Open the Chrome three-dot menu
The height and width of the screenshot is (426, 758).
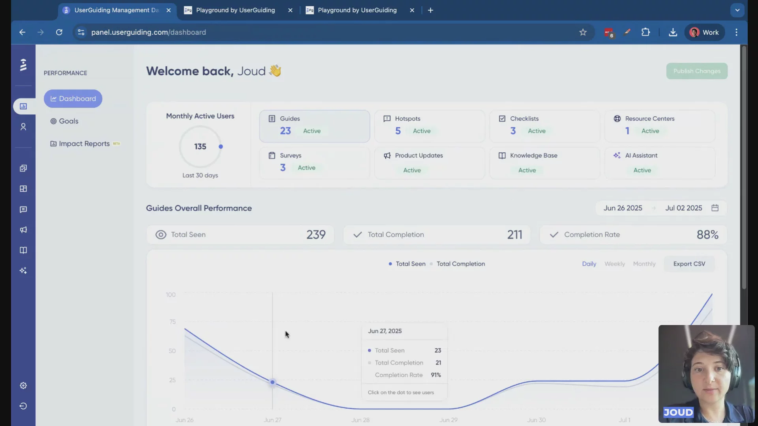[736, 32]
